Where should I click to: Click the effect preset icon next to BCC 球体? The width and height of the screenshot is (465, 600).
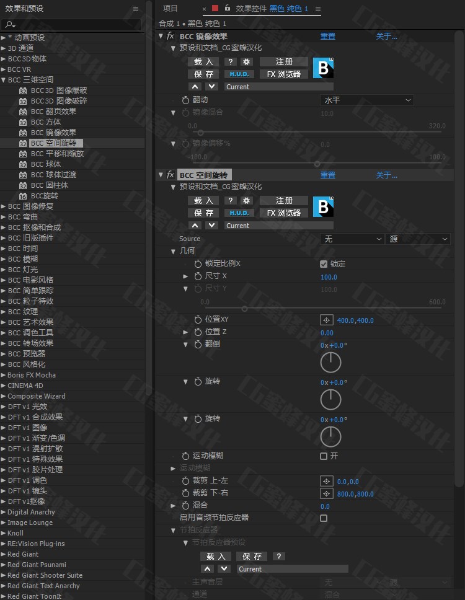click(23, 164)
